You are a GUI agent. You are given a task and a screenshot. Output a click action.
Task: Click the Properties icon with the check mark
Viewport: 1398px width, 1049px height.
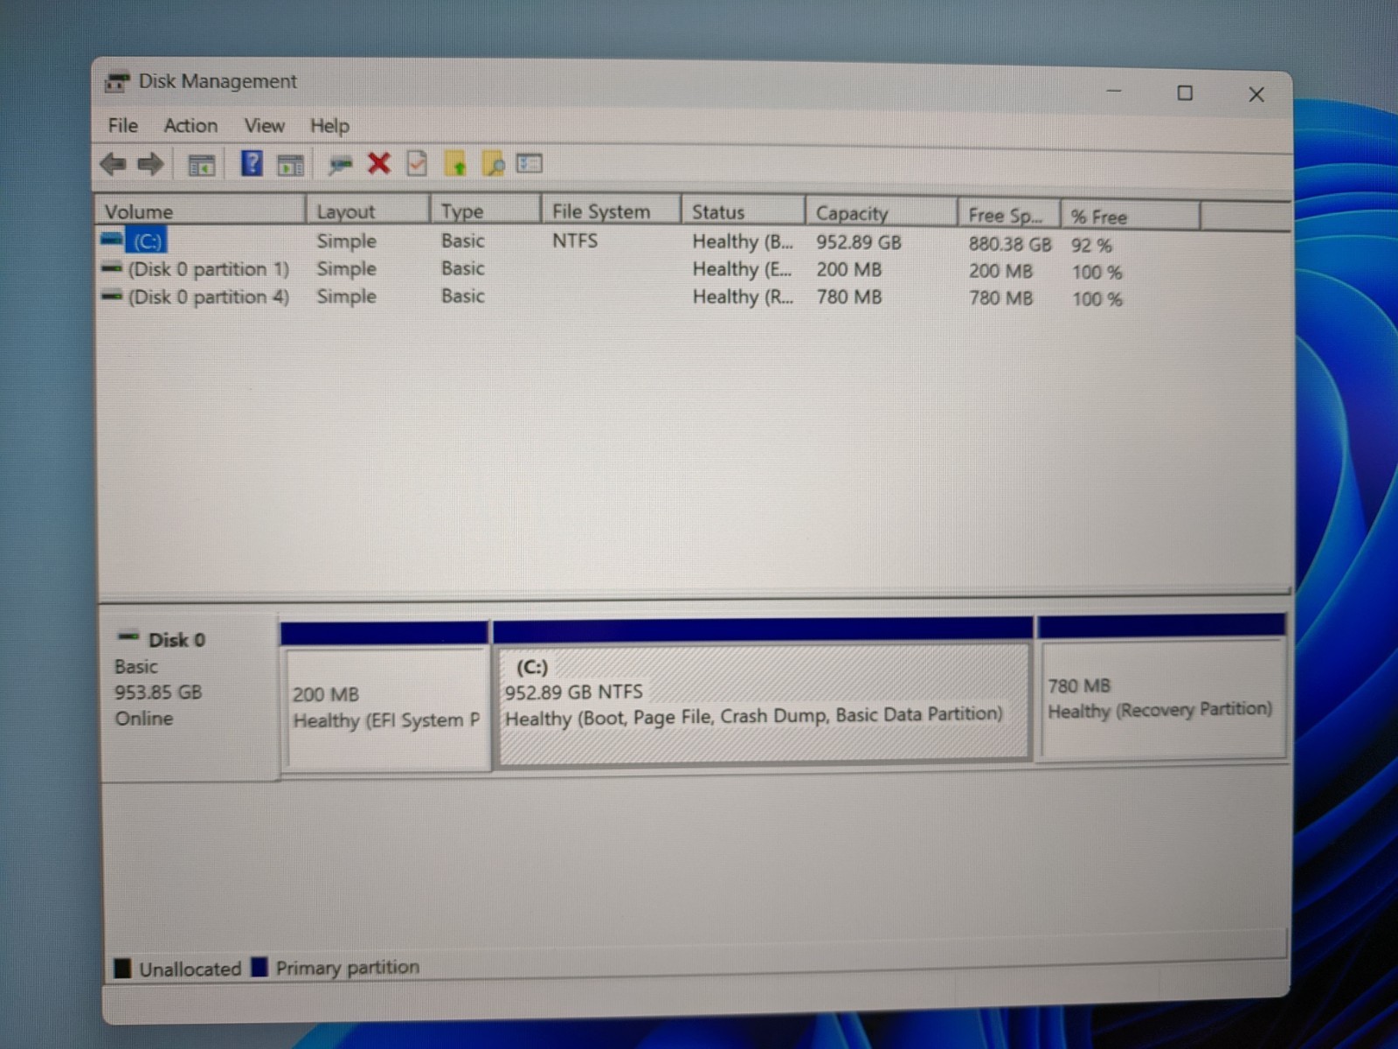[x=417, y=163]
